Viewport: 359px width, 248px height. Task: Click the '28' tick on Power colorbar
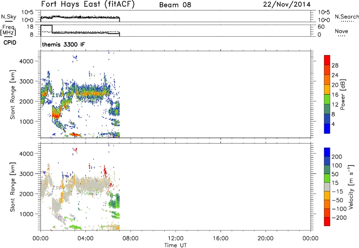[x=335, y=65]
